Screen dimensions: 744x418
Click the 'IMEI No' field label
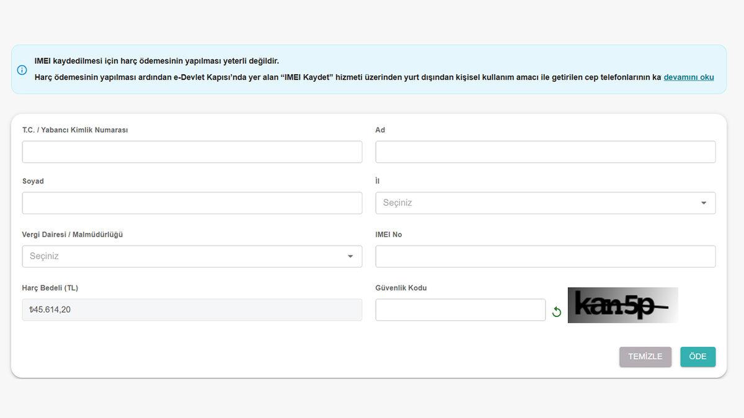pyautogui.click(x=389, y=235)
